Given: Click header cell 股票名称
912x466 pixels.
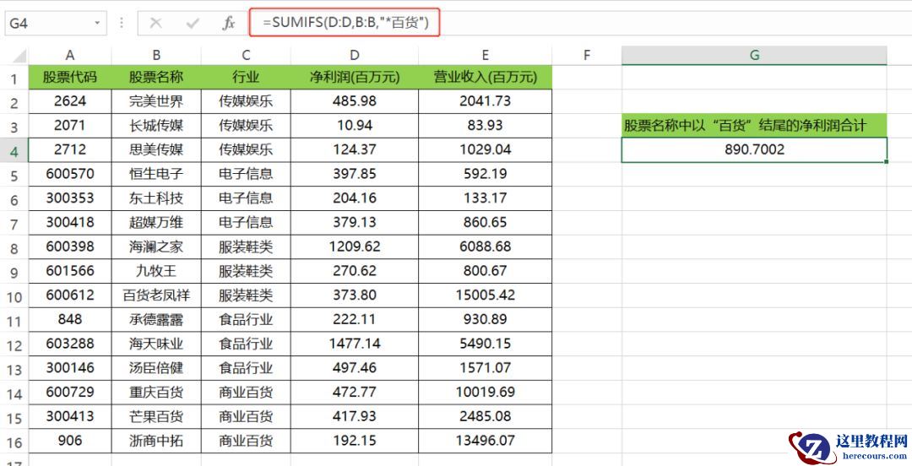Looking at the screenshot, I should pos(156,78).
